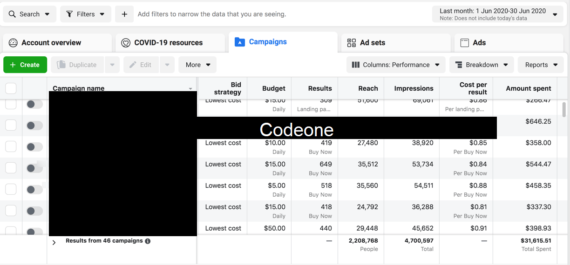Click the plus icon to add a filter
The height and width of the screenshot is (265, 570).
(x=124, y=14)
